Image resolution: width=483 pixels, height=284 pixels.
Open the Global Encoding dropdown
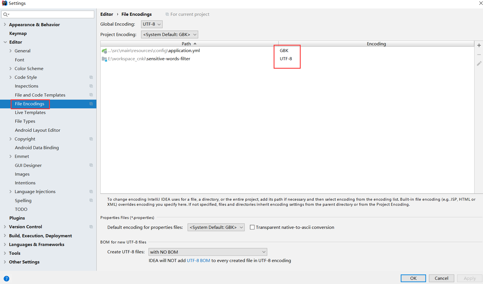point(151,24)
